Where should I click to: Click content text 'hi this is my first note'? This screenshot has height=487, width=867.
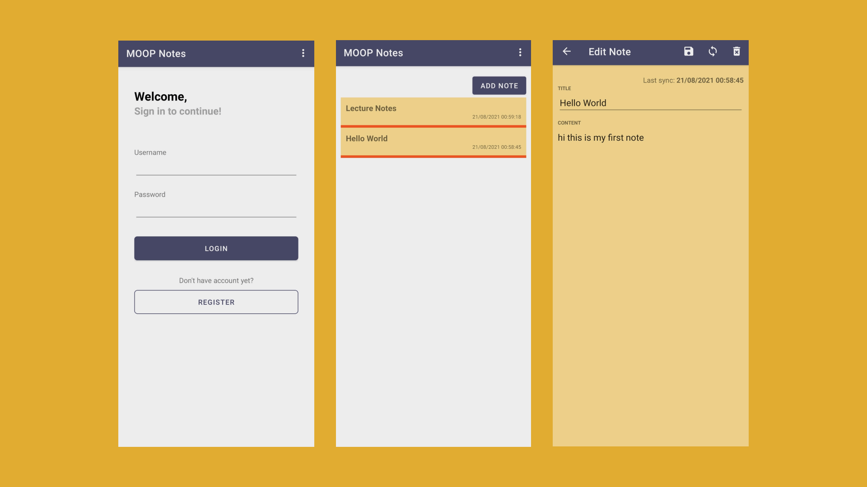pyautogui.click(x=601, y=138)
